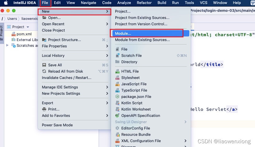The height and width of the screenshot is (147, 255).
Task: Open the View menu
Action: tap(71, 3)
